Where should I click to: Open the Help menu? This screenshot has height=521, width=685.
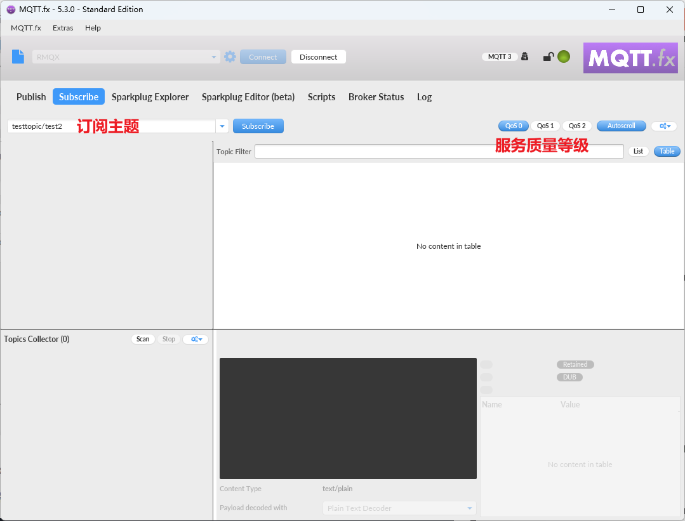tap(93, 28)
